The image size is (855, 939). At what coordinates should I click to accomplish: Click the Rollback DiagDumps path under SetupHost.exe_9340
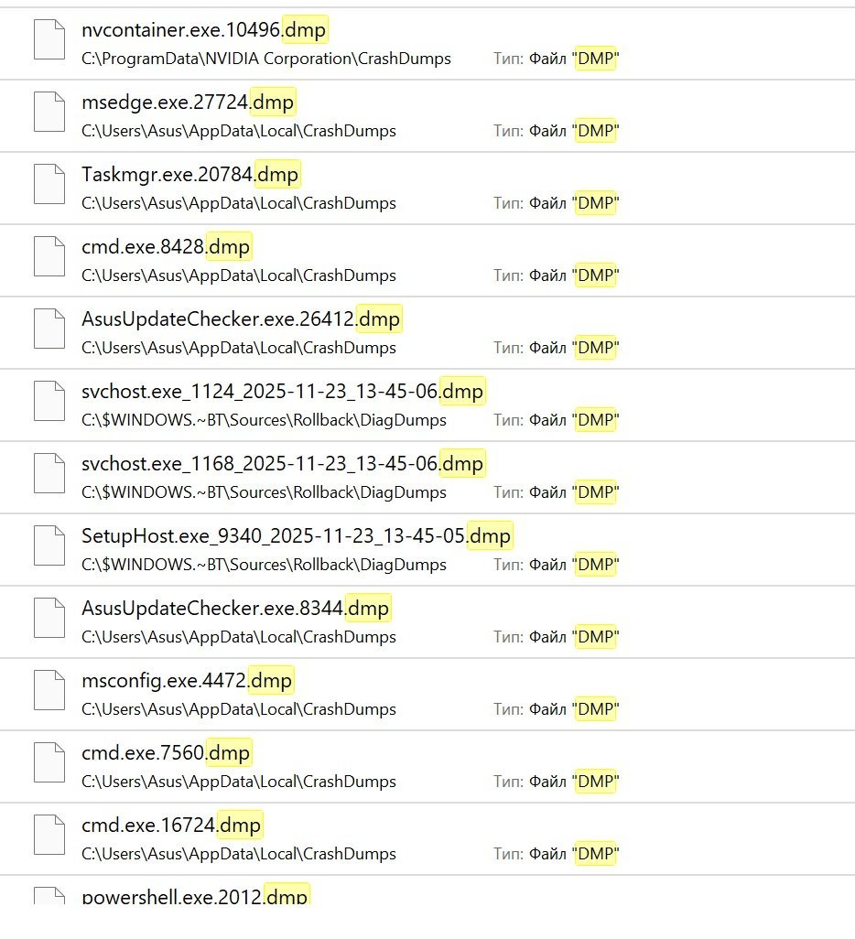(x=264, y=565)
